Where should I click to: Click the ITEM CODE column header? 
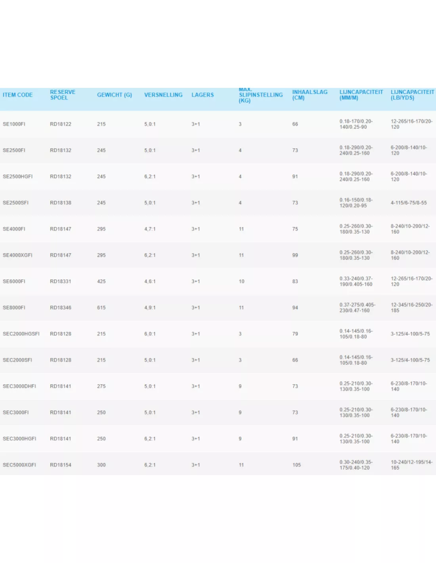(x=18, y=95)
